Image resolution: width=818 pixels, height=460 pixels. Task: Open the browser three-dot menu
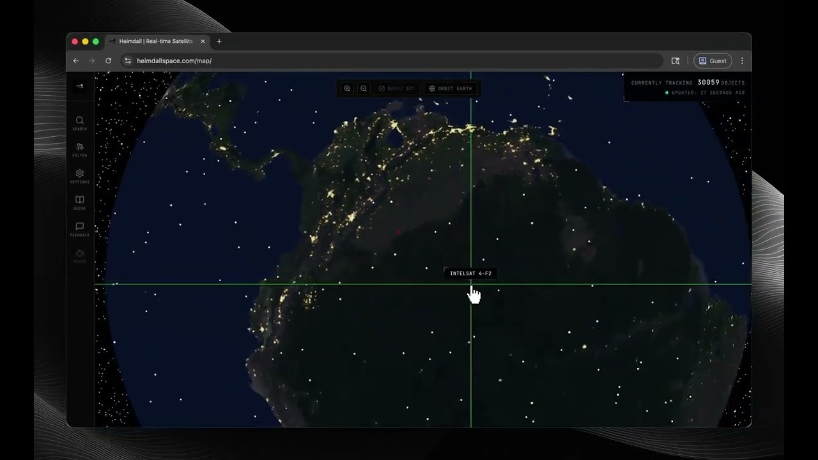[x=742, y=61]
